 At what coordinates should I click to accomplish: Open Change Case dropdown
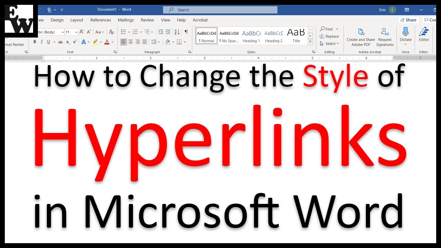coord(100,32)
